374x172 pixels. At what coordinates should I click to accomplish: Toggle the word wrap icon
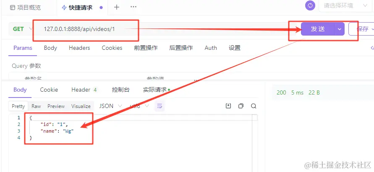pyautogui.click(x=160, y=106)
